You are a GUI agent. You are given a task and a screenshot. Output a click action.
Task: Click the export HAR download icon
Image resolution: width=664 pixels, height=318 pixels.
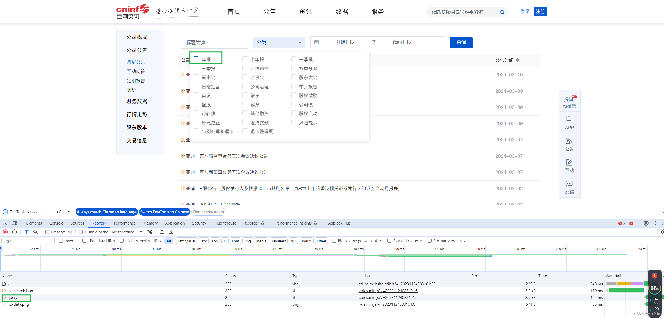coord(171,232)
